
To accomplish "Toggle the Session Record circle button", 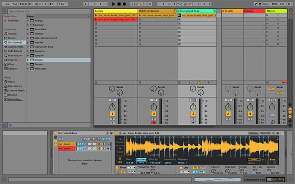I will (150, 4).
